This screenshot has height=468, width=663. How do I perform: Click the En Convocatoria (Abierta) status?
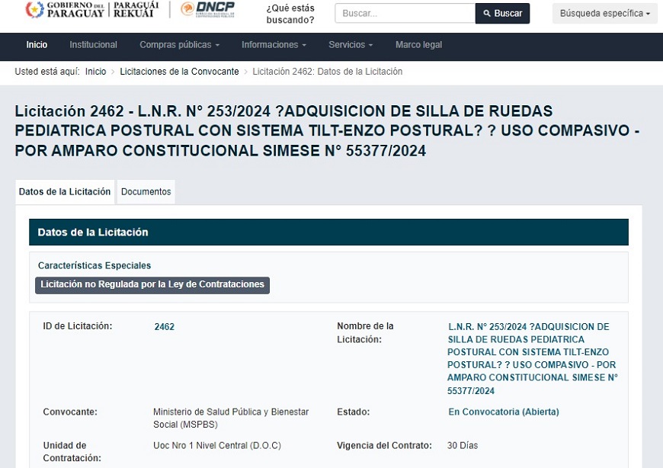503,412
